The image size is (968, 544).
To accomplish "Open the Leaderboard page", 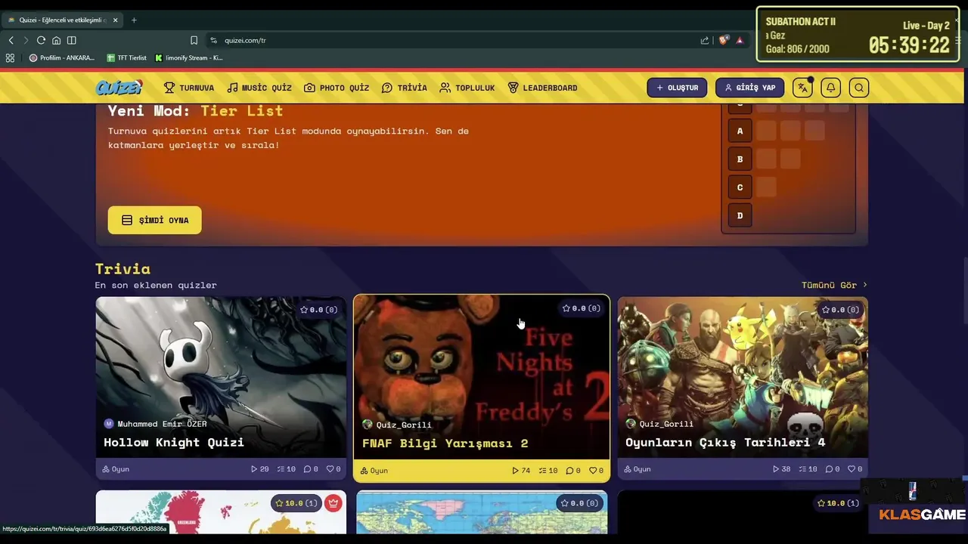I will click(x=542, y=88).
